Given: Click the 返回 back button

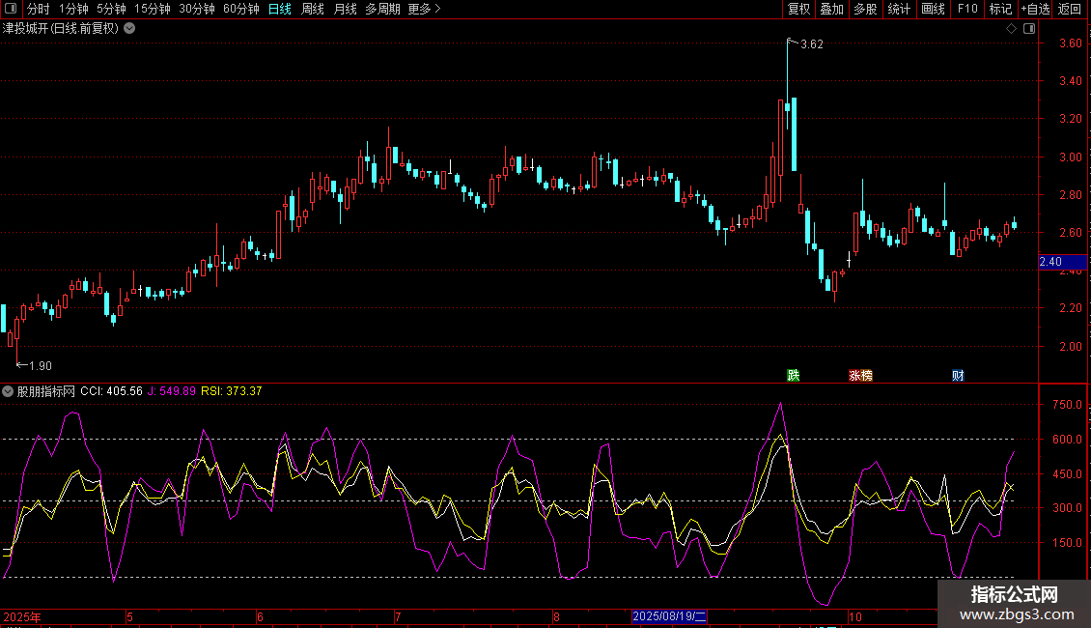Looking at the screenshot, I should coord(1070,9).
